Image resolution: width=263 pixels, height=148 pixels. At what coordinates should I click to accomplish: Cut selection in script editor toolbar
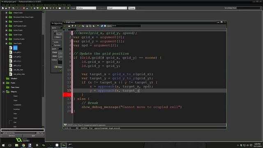tap(87, 26)
